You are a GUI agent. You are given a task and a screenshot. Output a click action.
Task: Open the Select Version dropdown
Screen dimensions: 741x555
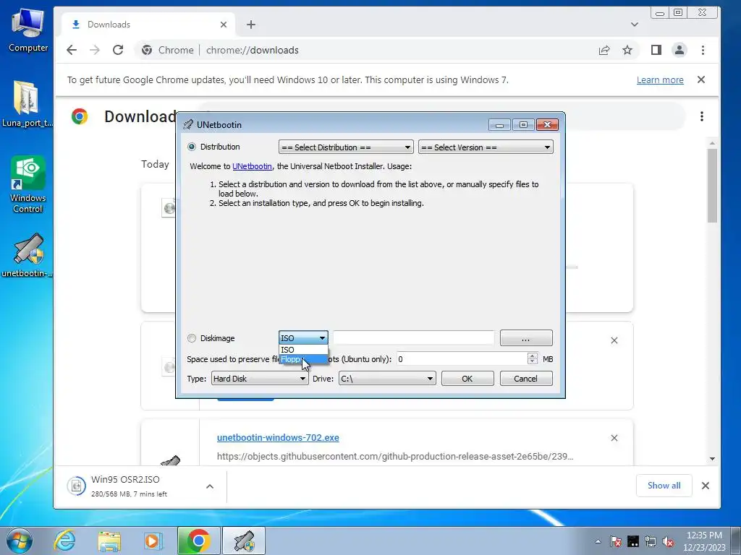[486, 147]
